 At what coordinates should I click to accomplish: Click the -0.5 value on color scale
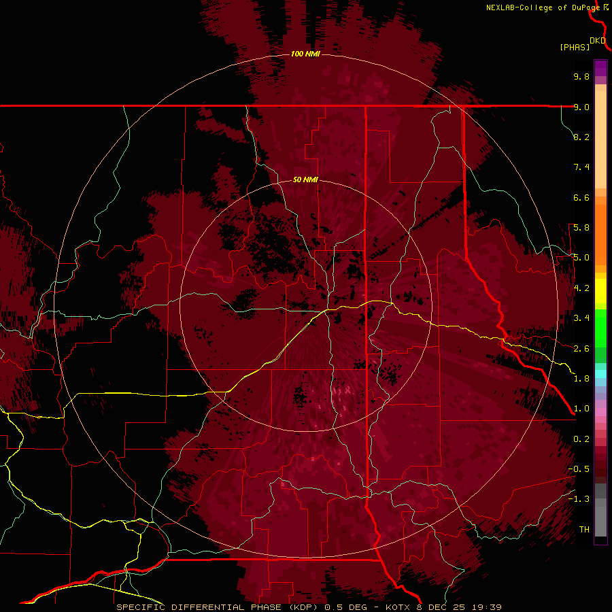[x=579, y=469]
